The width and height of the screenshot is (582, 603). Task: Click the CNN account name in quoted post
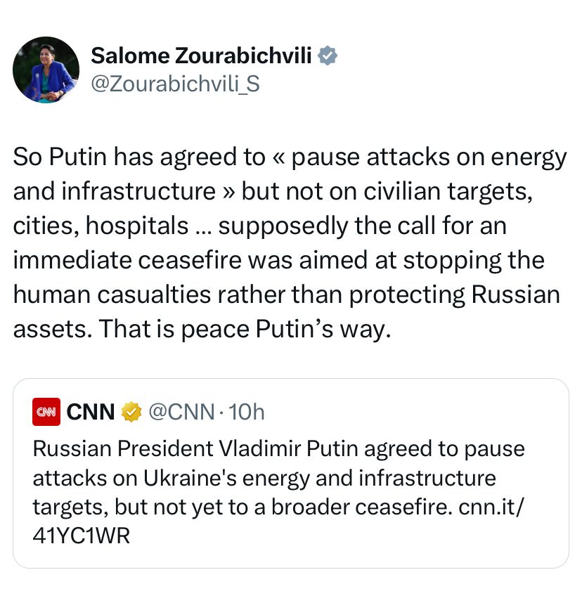[x=91, y=412]
